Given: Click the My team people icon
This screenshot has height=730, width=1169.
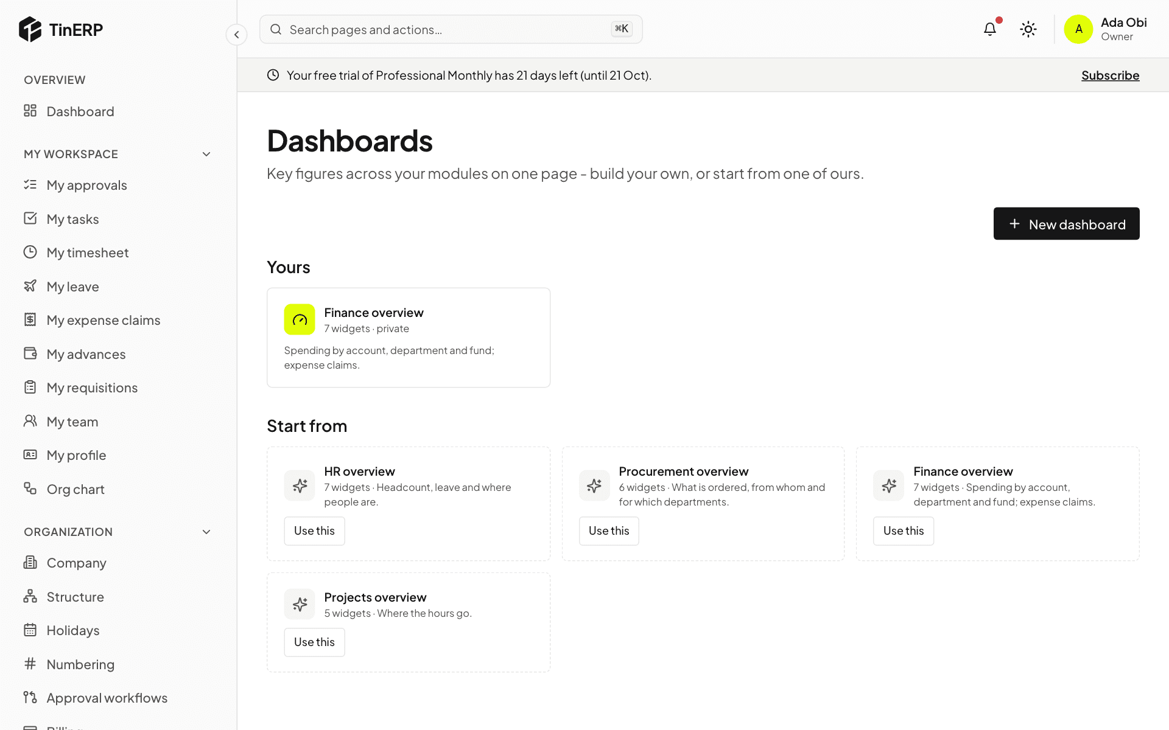Looking at the screenshot, I should 30,421.
